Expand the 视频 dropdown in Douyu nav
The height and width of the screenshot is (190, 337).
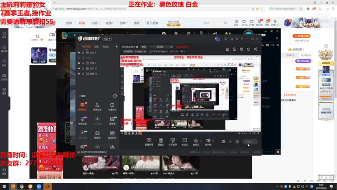pos(109,23)
